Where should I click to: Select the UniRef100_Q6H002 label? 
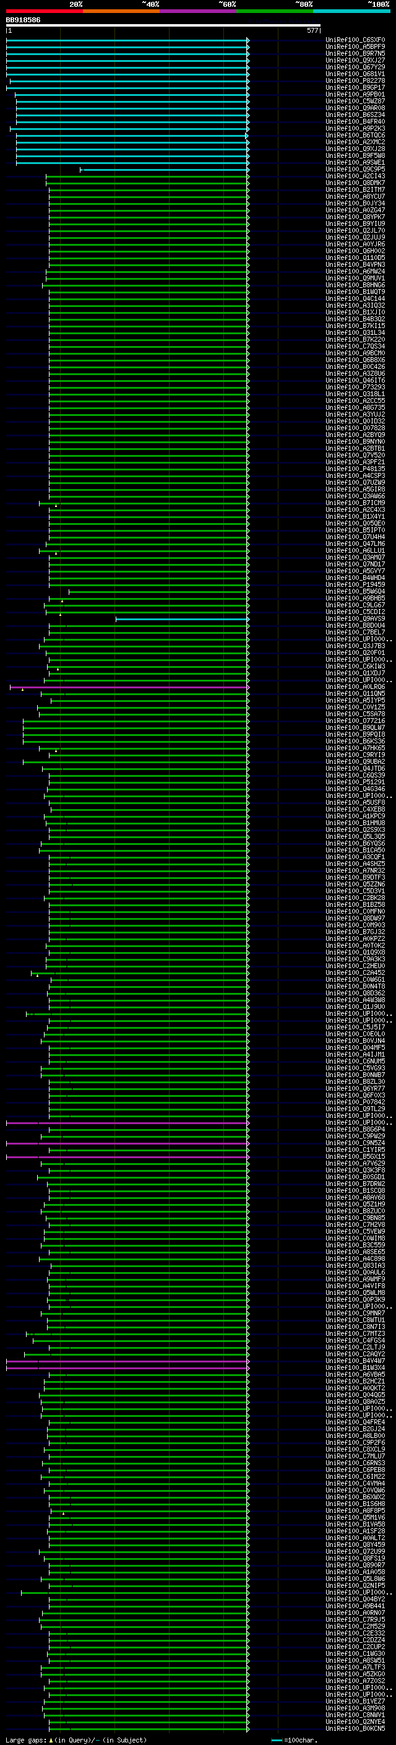pyautogui.click(x=355, y=251)
